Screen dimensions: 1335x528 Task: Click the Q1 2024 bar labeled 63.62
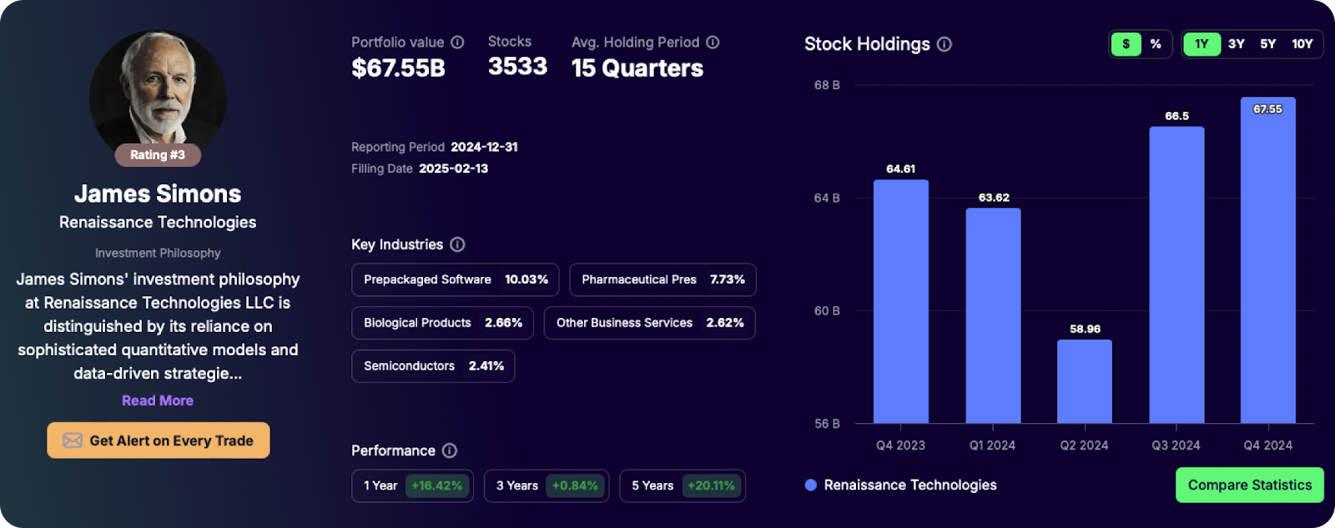[x=994, y=315]
